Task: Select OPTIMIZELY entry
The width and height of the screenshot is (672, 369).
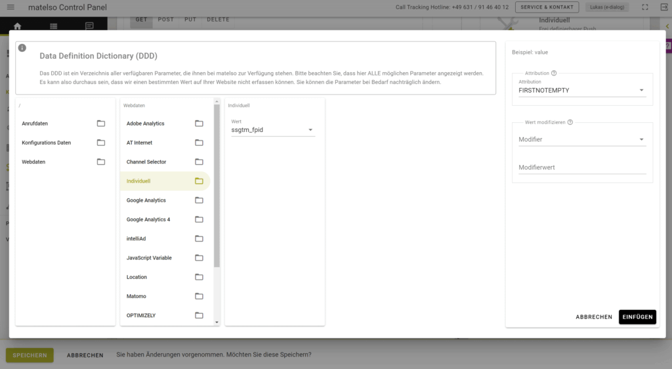Action: (165, 315)
